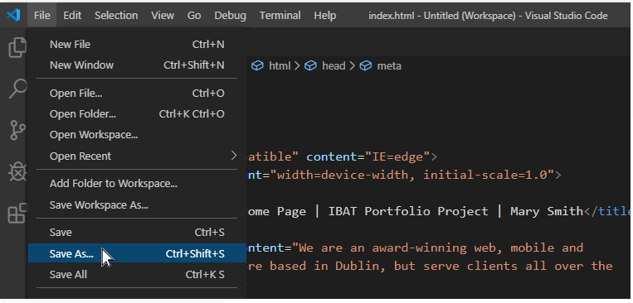Image resolution: width=633 pixels, height=303 pixels.
Task: Open the Help menu
Action: pyautogui.click(x=325, y=15)
